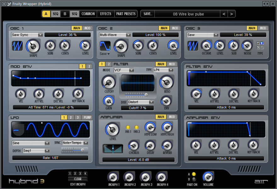The width and height of the screenshot is (277, 189).
Task: Click the OSC 2 Multi-Wave waveform icon
Action: (x=105, y=46)
